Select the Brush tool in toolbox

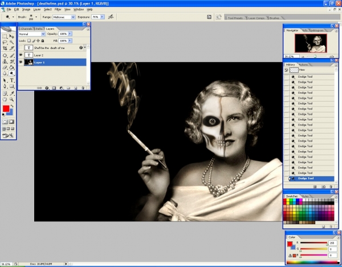(11, 56)
